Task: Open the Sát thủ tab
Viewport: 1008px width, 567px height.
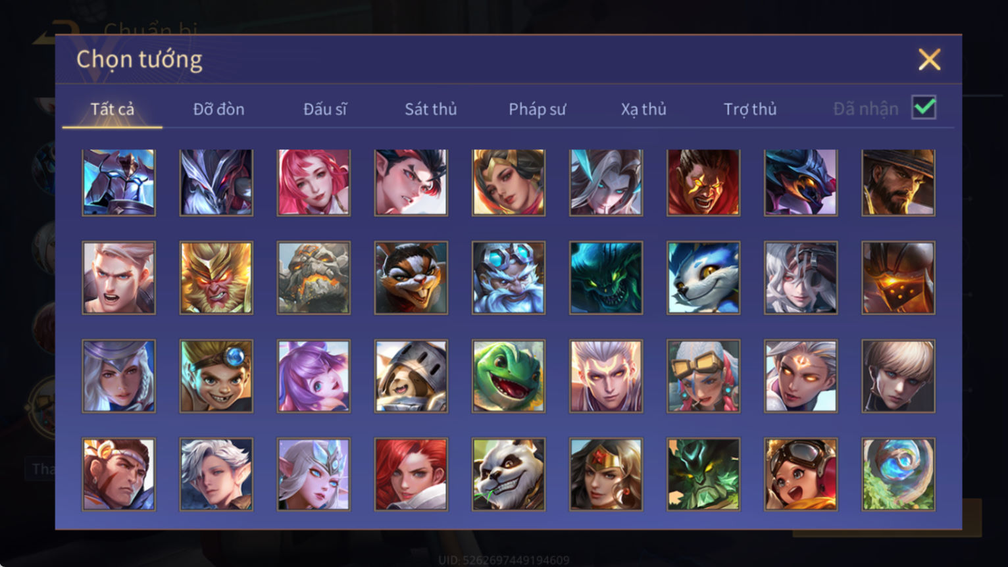Action: tap(430, 109)
